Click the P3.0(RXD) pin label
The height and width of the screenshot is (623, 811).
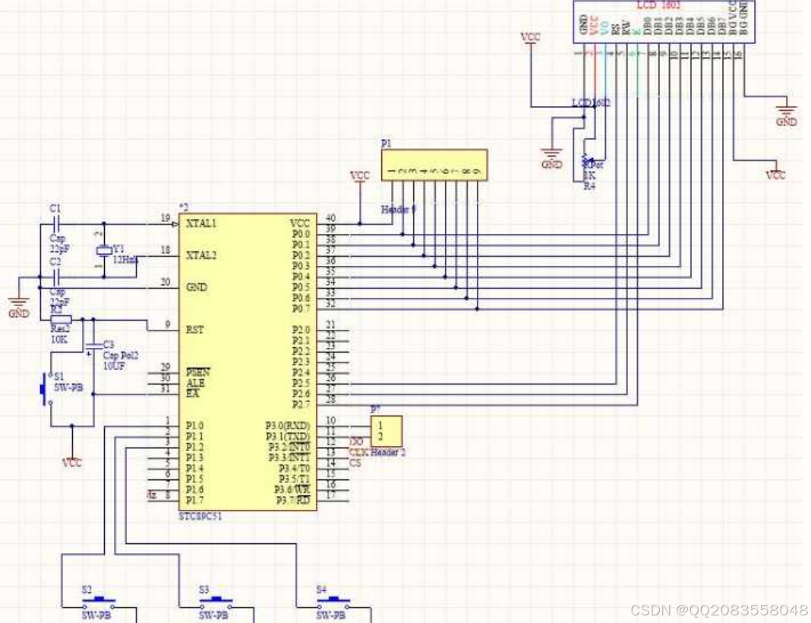(x=288, y=426)
